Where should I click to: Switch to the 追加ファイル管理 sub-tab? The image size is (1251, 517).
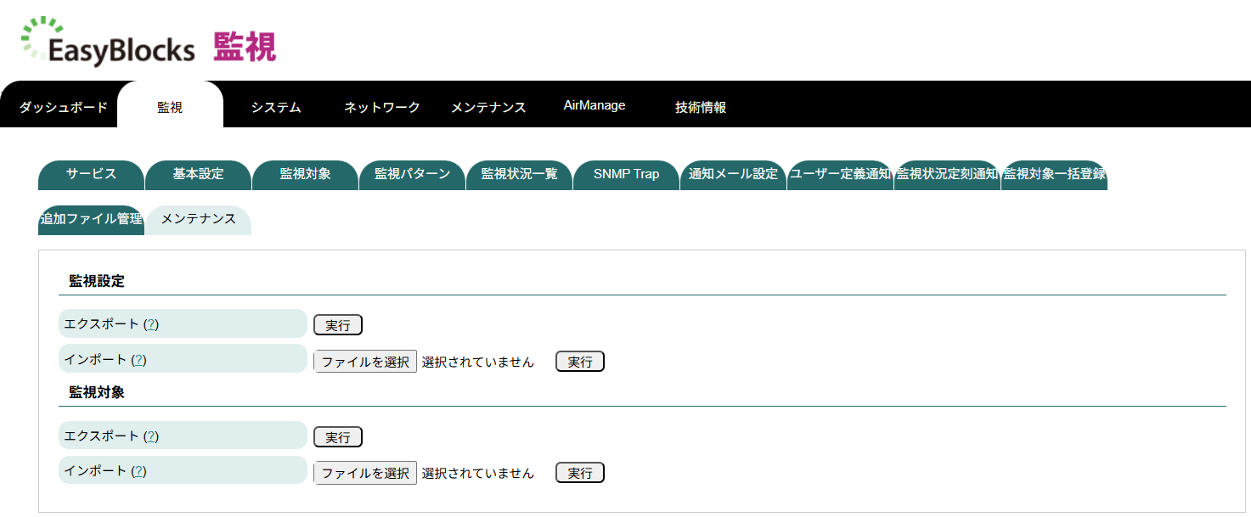(x=91, y=219)
